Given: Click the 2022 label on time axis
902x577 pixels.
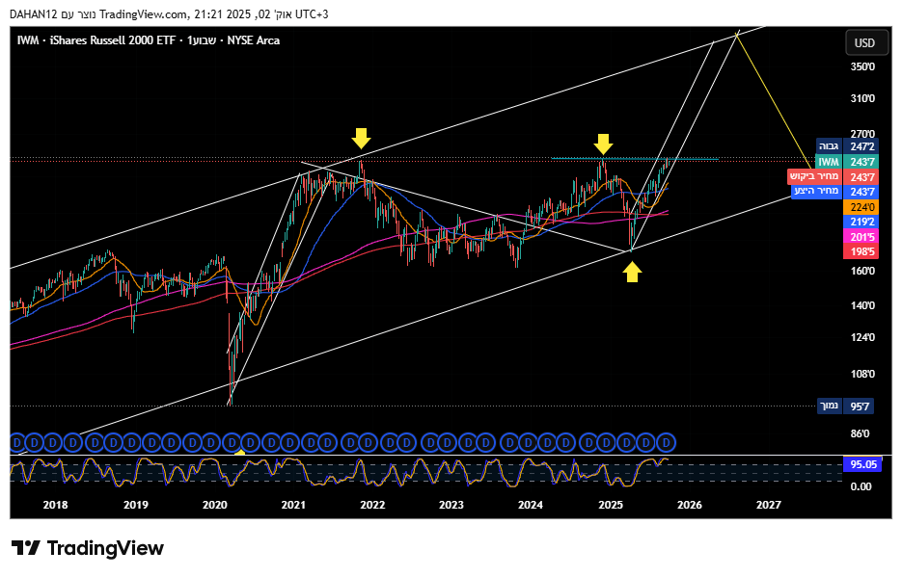Looking at the screenshot, I should pos(372,505).
